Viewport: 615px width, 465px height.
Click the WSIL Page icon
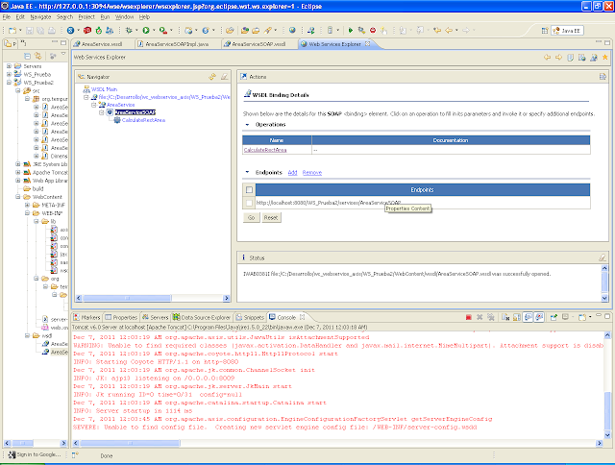click(582, 58)
